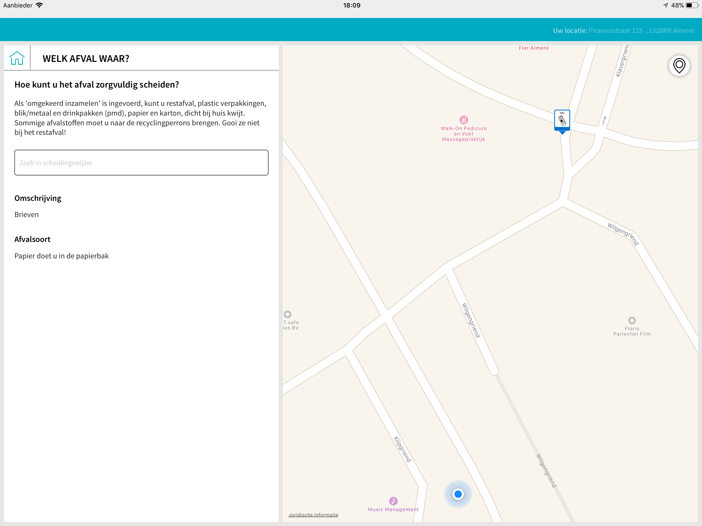Image resolution: width=702 pixels, height=526 pixels.
Task: Tap the location services arrow icon
Action: [666, 5]
